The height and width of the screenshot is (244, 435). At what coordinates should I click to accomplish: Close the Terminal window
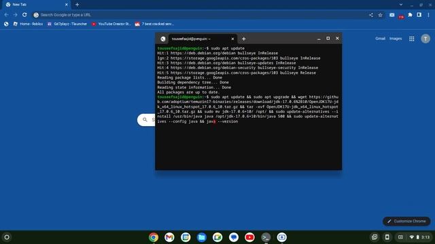click(x=337, y=39)
